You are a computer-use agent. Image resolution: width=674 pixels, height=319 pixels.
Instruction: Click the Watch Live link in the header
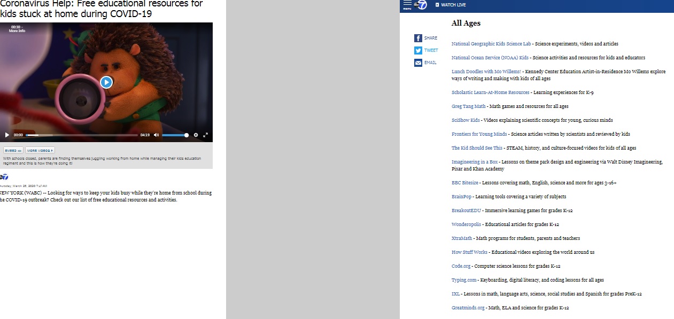[x=451, y=5]
